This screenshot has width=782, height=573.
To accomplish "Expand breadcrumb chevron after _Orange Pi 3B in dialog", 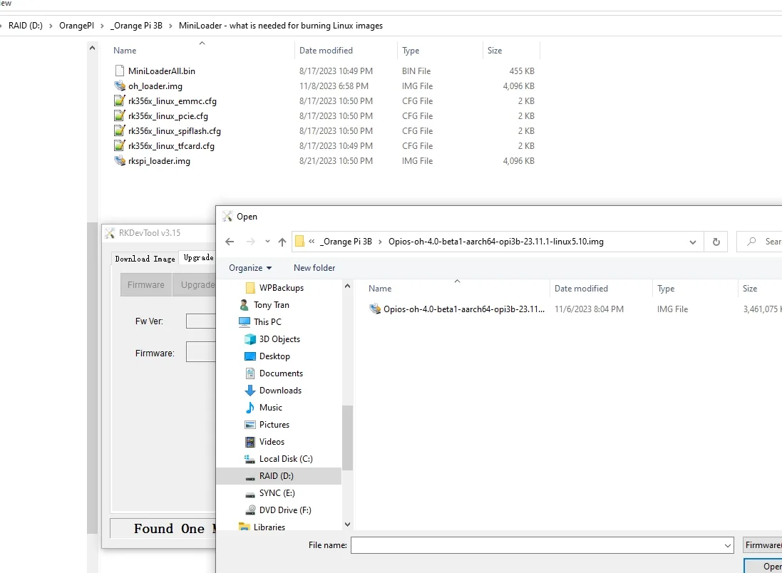I will [380, 242].
